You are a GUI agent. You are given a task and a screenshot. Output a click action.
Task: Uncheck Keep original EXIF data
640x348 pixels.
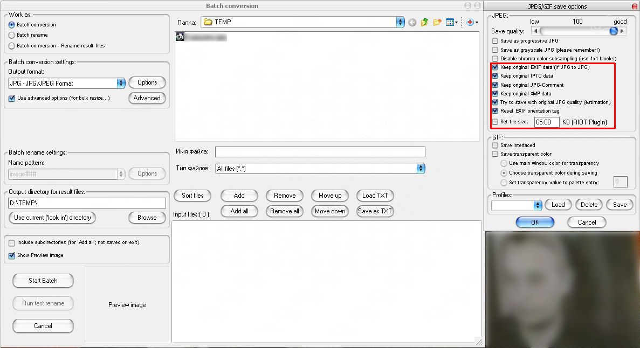[x=495, y=67]
